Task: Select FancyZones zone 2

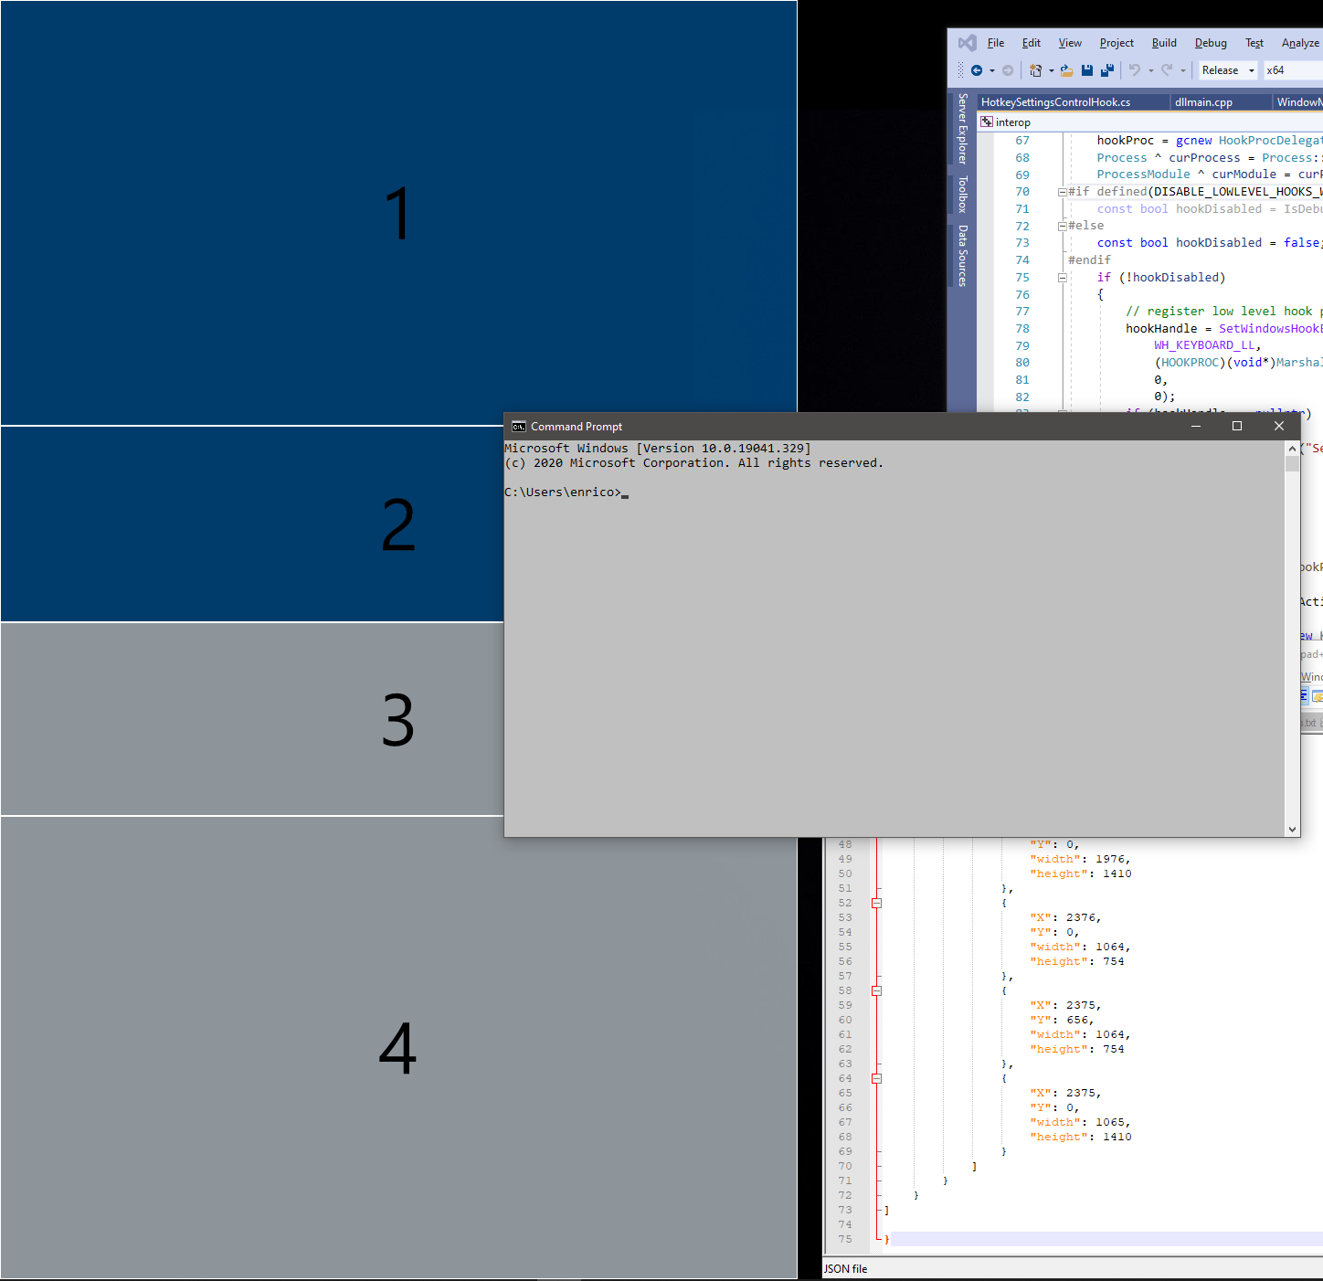Action: tap(252, 524)
